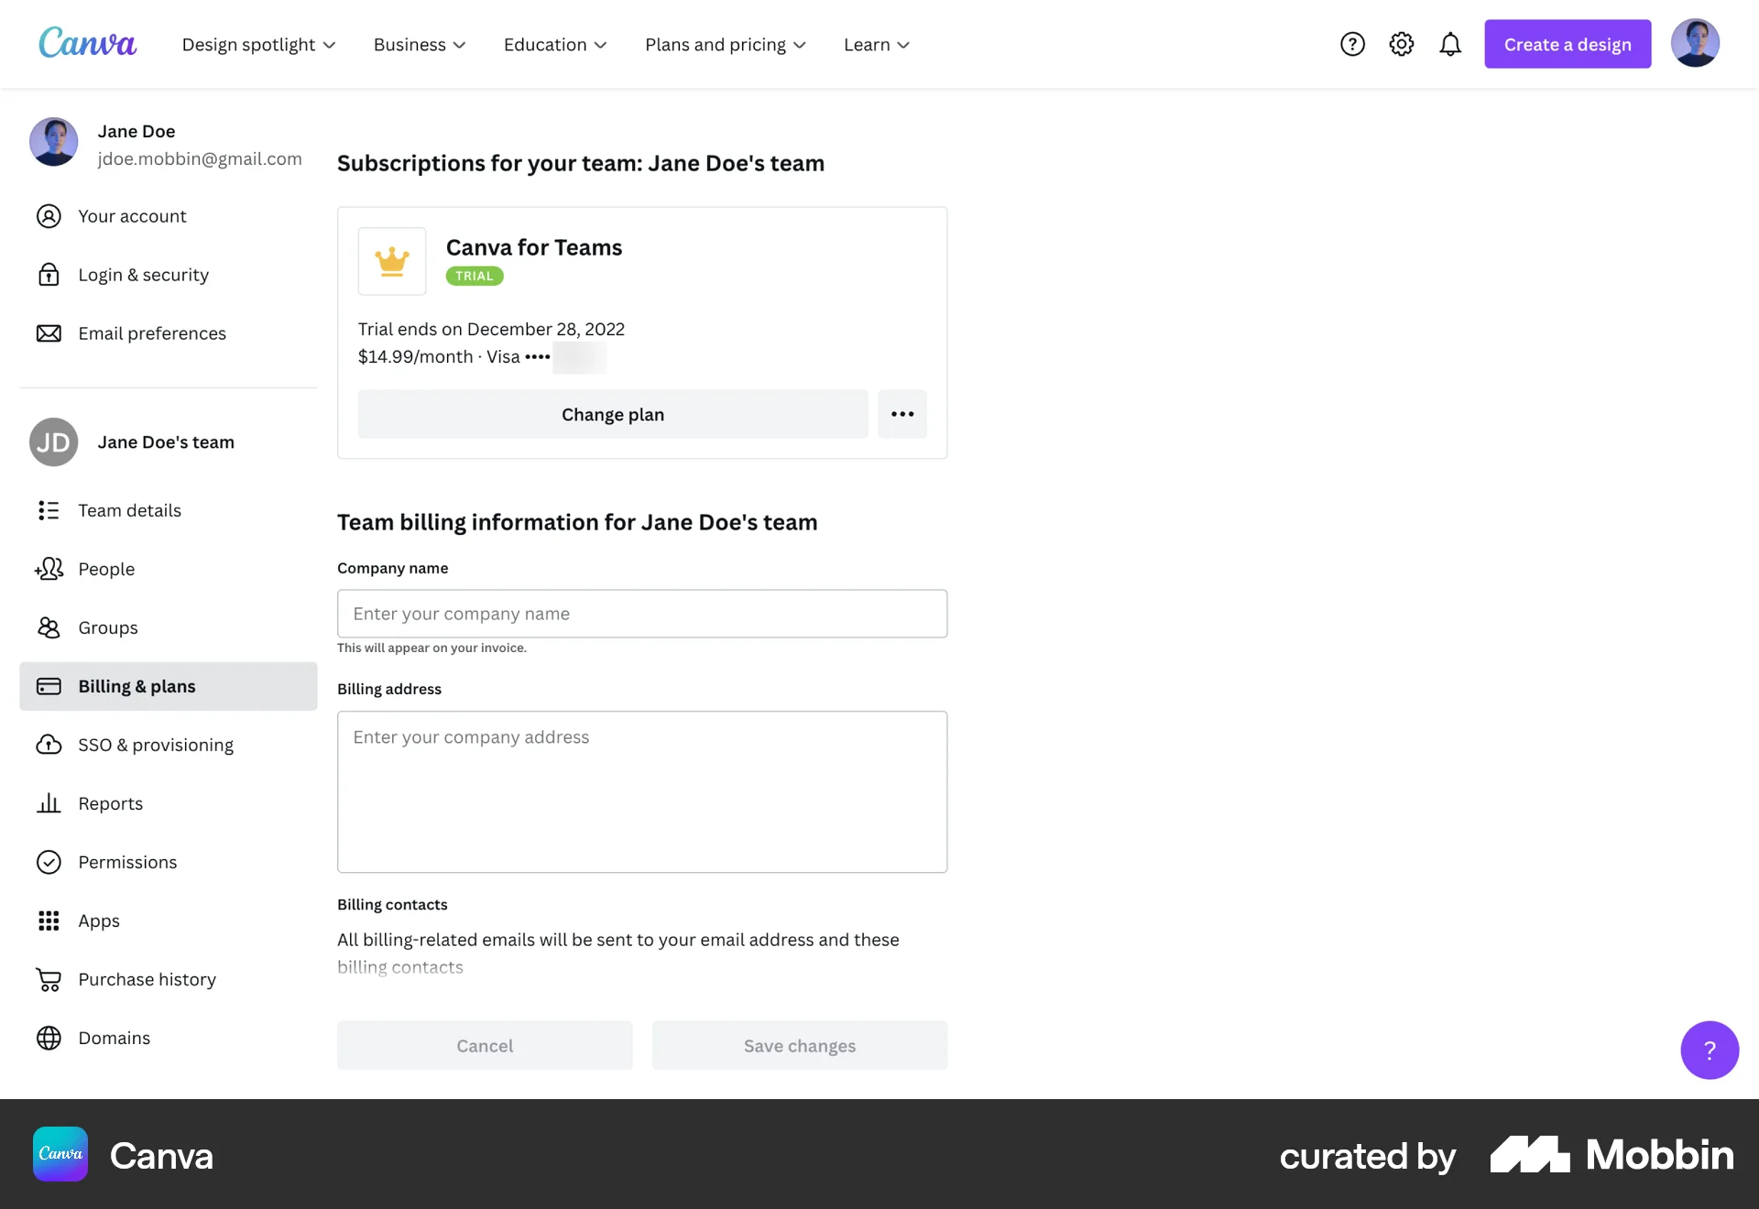Image resolution: width=1759 pixels, height=1209 pixels.
Task: Click the SSO & provisioning shield icon
Action: (49, 745)
